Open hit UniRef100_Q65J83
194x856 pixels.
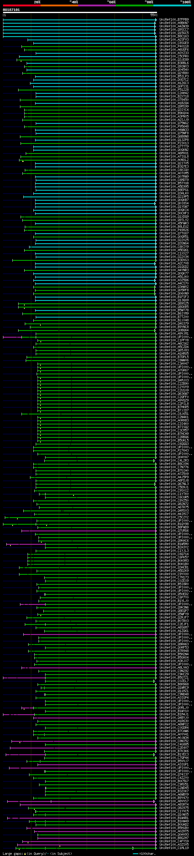(174, 350)
